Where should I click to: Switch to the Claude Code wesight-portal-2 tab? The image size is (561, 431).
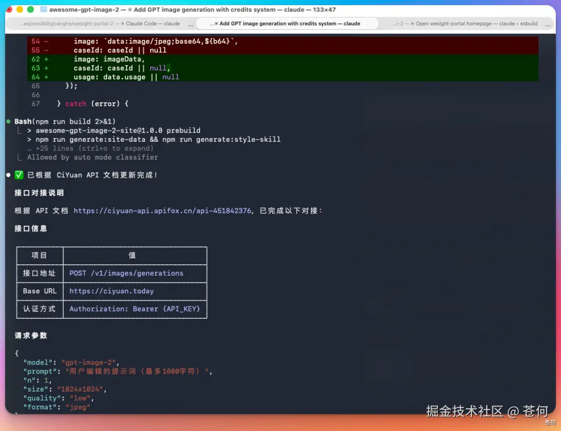(100, 23)
